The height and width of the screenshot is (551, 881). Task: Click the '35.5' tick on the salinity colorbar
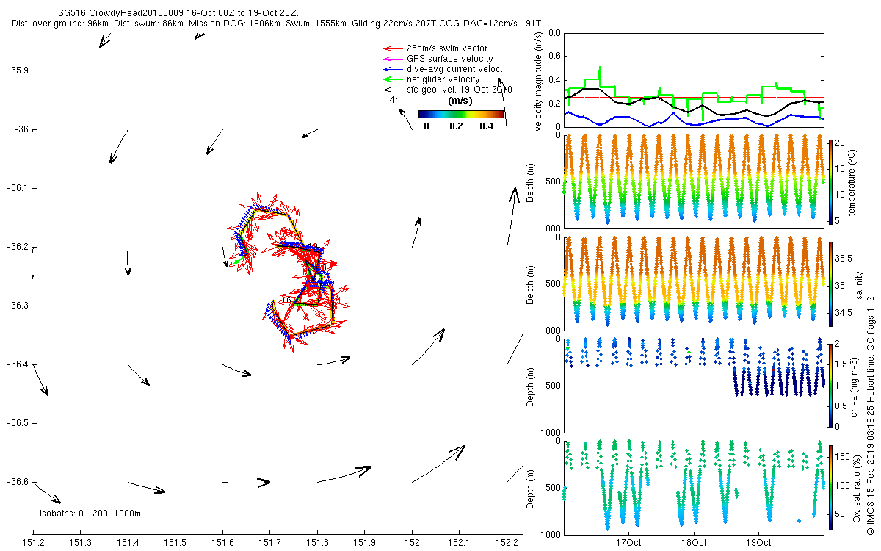point(844,258)
